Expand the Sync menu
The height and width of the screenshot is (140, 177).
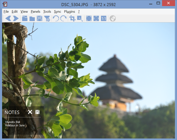pyautogui.click(x=58, y=11)
